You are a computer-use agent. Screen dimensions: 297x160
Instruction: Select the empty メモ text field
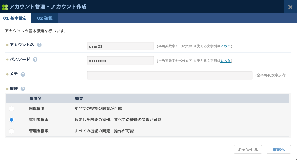(x=169, y=75)
